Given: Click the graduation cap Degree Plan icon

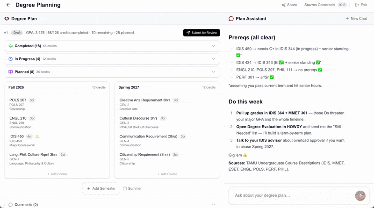Looking at the screenshot, I should coord(7,19).
